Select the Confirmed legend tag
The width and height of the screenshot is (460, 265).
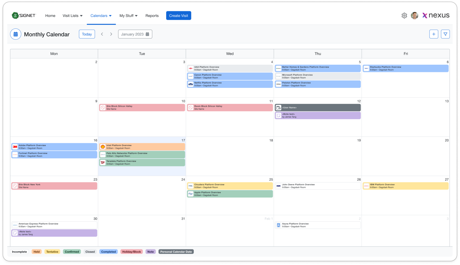pyautogui.click(x=72, y=252)
